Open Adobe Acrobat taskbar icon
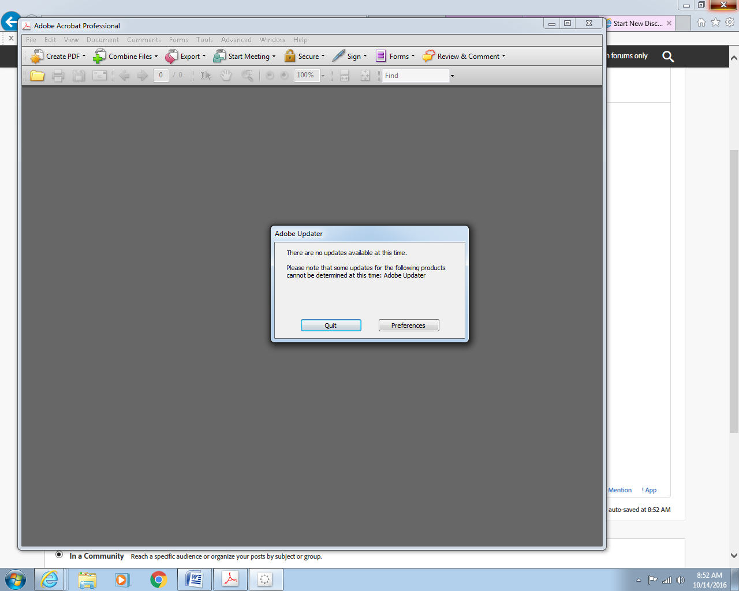Image resolution: width=739 pixels, height=591 pixels. point(230,579)
